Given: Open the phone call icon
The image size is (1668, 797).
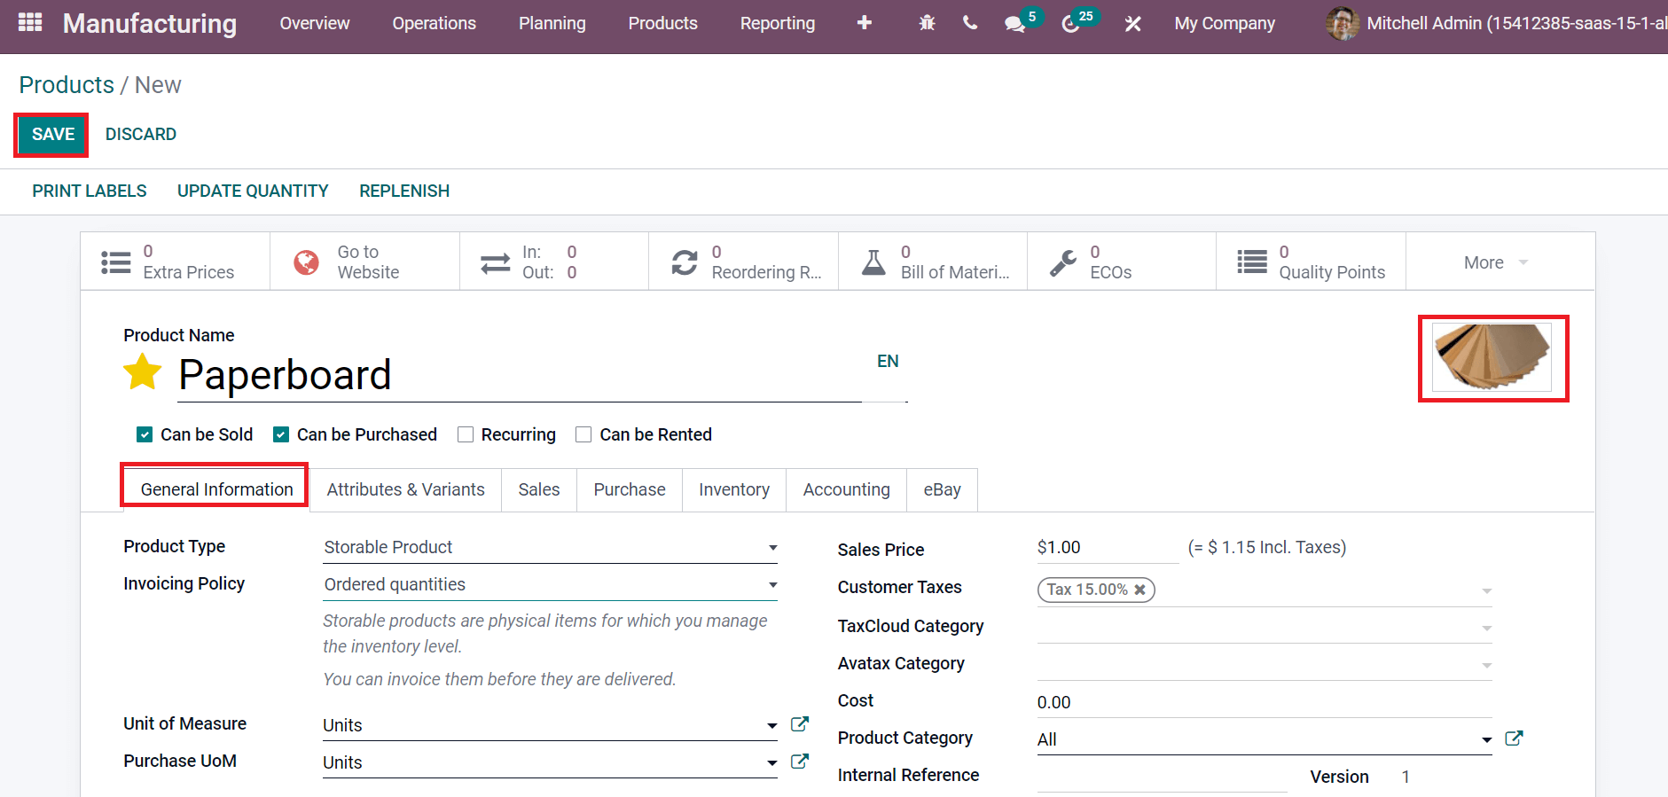Looking at the screenshot, I should (970, 24).
